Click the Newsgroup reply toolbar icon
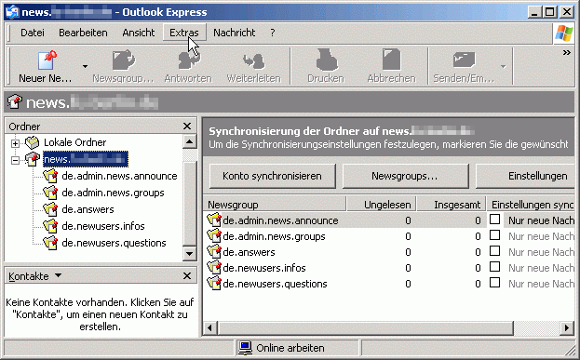 click(124, 60)
